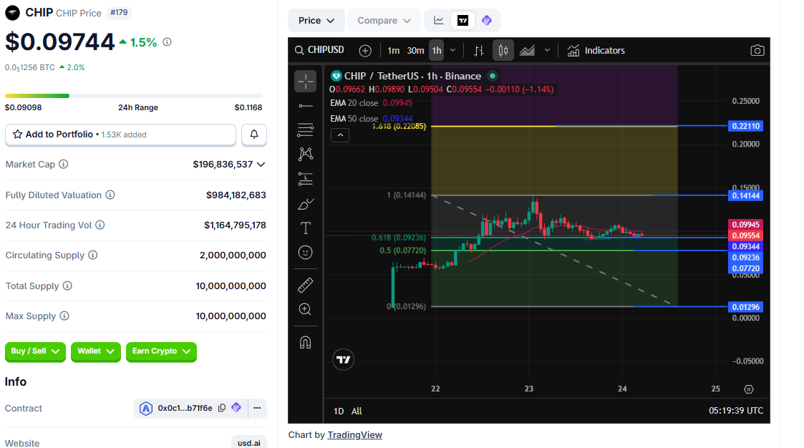Open the trend line drawing tool

pos(305,105)
